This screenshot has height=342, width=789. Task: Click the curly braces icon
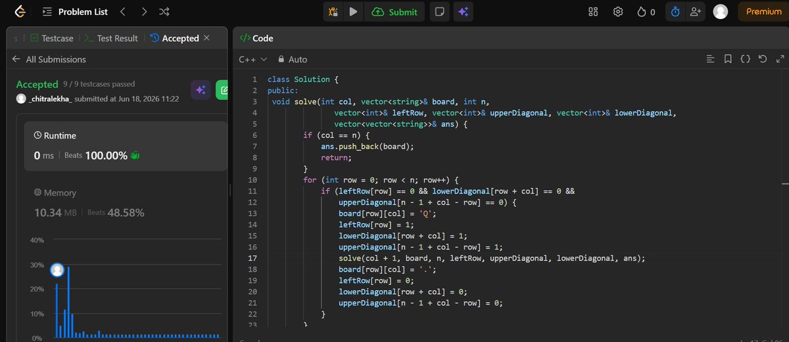click(x=745, y=59)
